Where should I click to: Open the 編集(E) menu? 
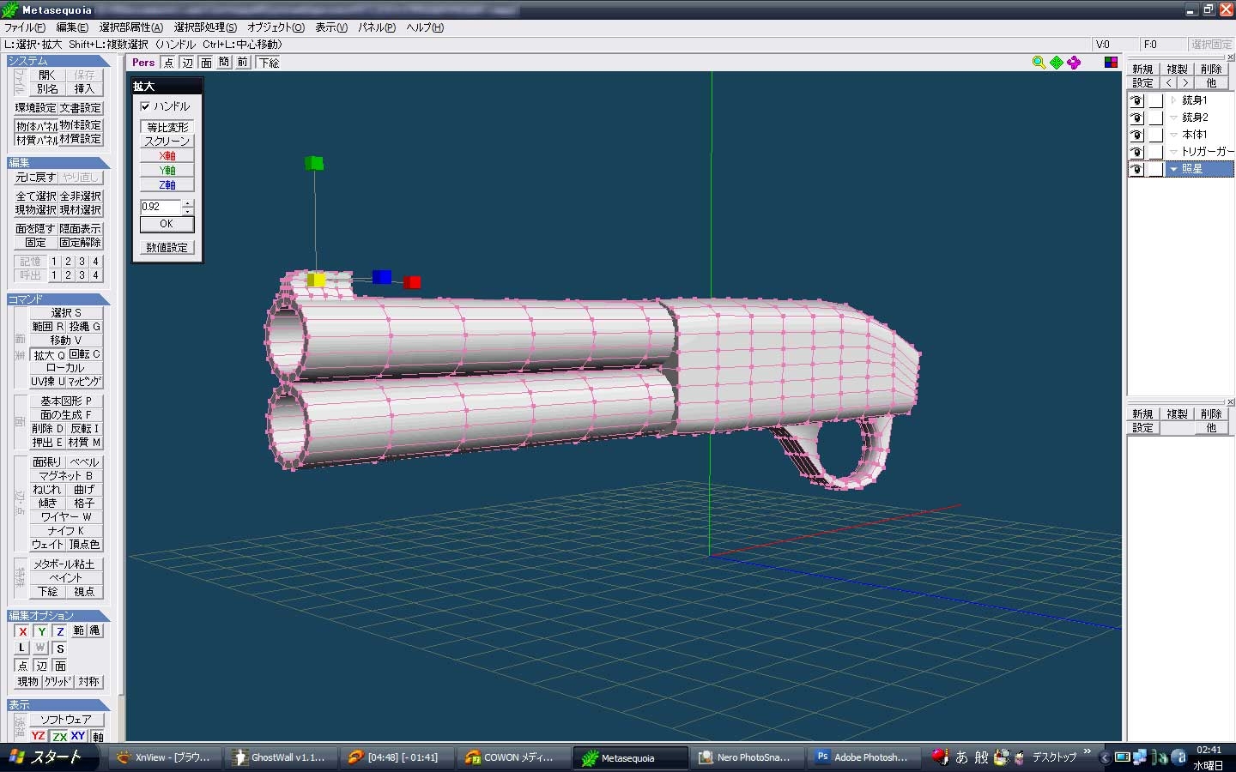click(72, 27)
